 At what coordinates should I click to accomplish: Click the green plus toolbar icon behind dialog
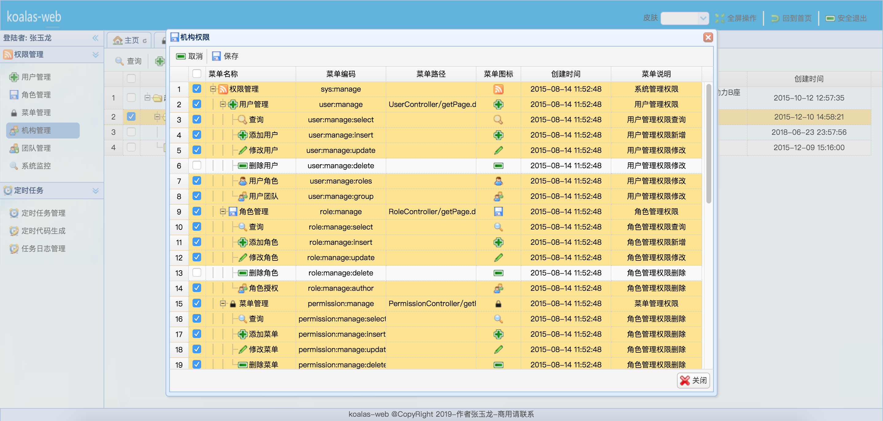(159, 61)
